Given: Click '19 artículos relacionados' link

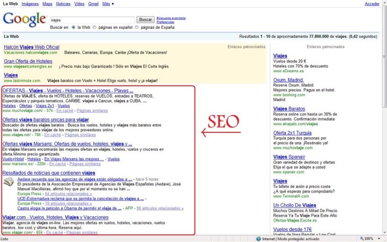Looking at the screenshot, I should click(x=69, y=204).
